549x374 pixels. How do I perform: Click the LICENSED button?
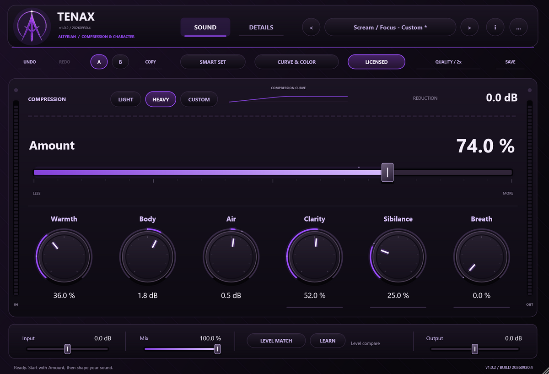(377, 62)
